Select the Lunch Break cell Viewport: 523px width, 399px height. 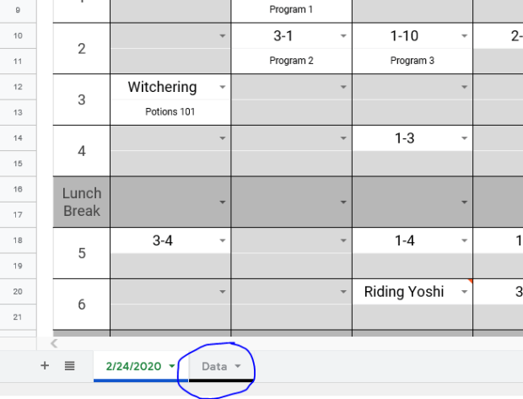tap(81, 202)
